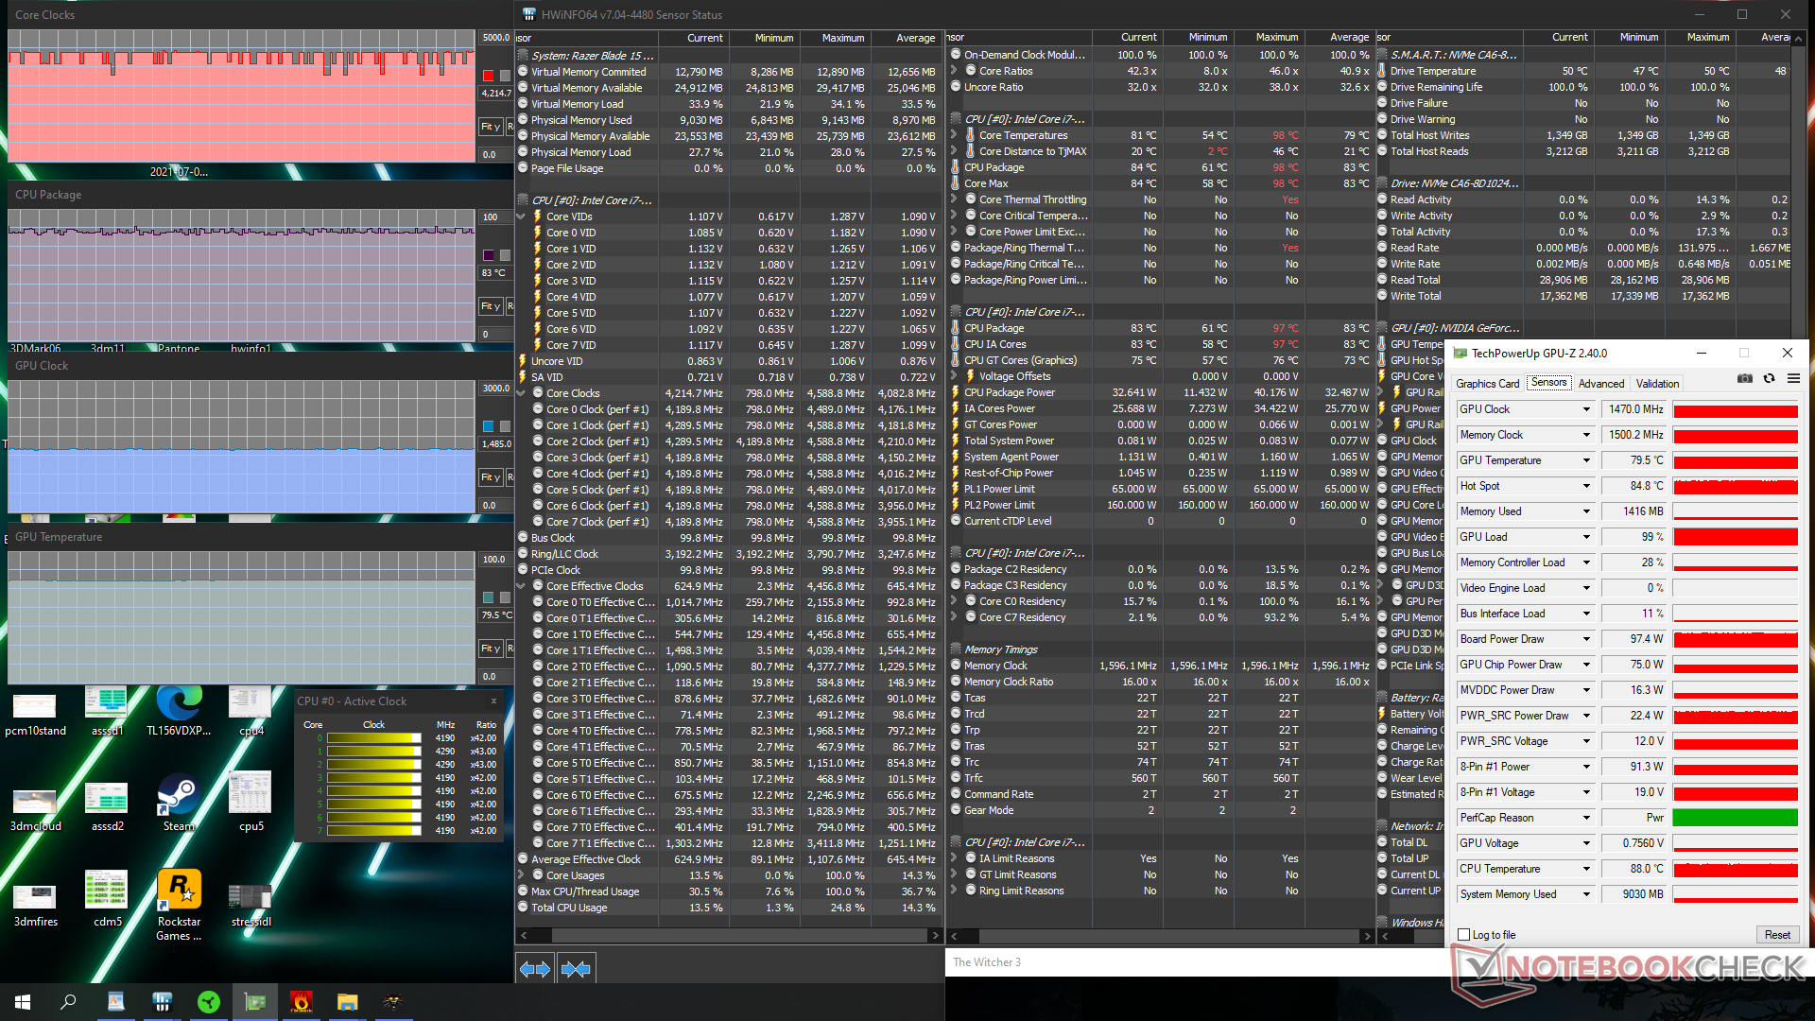Click HWiNFO collapse columns arrows icon
This screenshot has width=1815, height=1021.
pyautogui.click(x=576, y=969)
